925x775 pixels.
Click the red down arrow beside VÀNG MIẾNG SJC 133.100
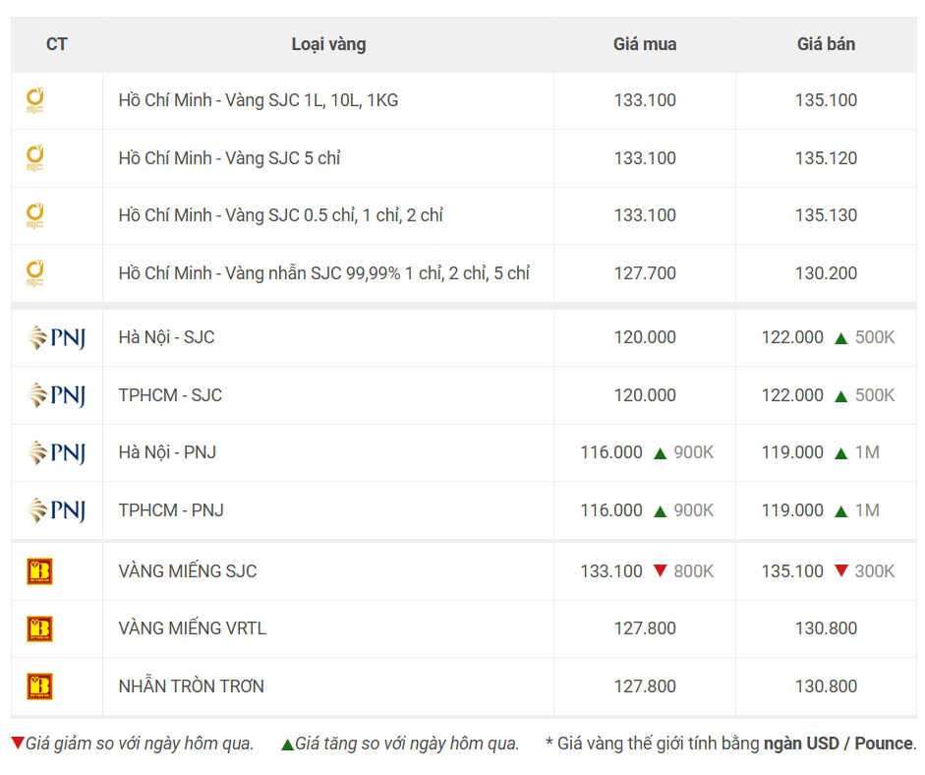[x=661, y=570]
